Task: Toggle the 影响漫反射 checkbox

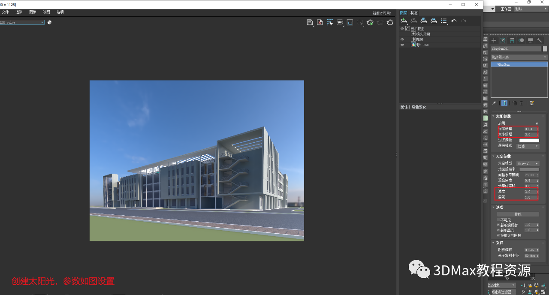Action: point(498,225)
